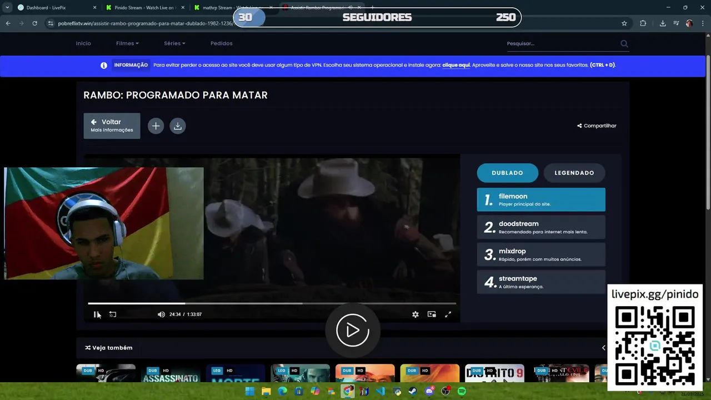This screenshot has height=400, width=711.
Task: Open Discord from taskbar
Action: click(429, 391)
